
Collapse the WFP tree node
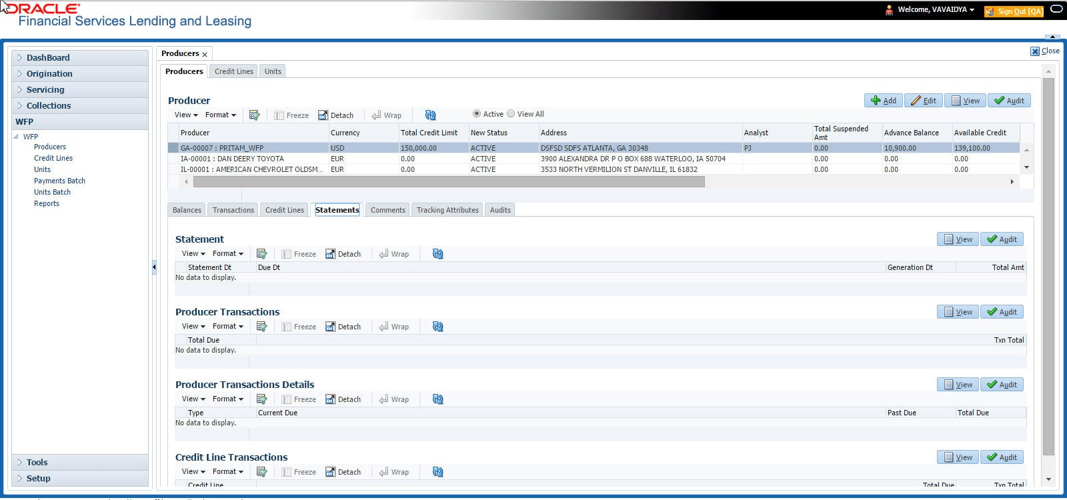[x=16, y=137]
